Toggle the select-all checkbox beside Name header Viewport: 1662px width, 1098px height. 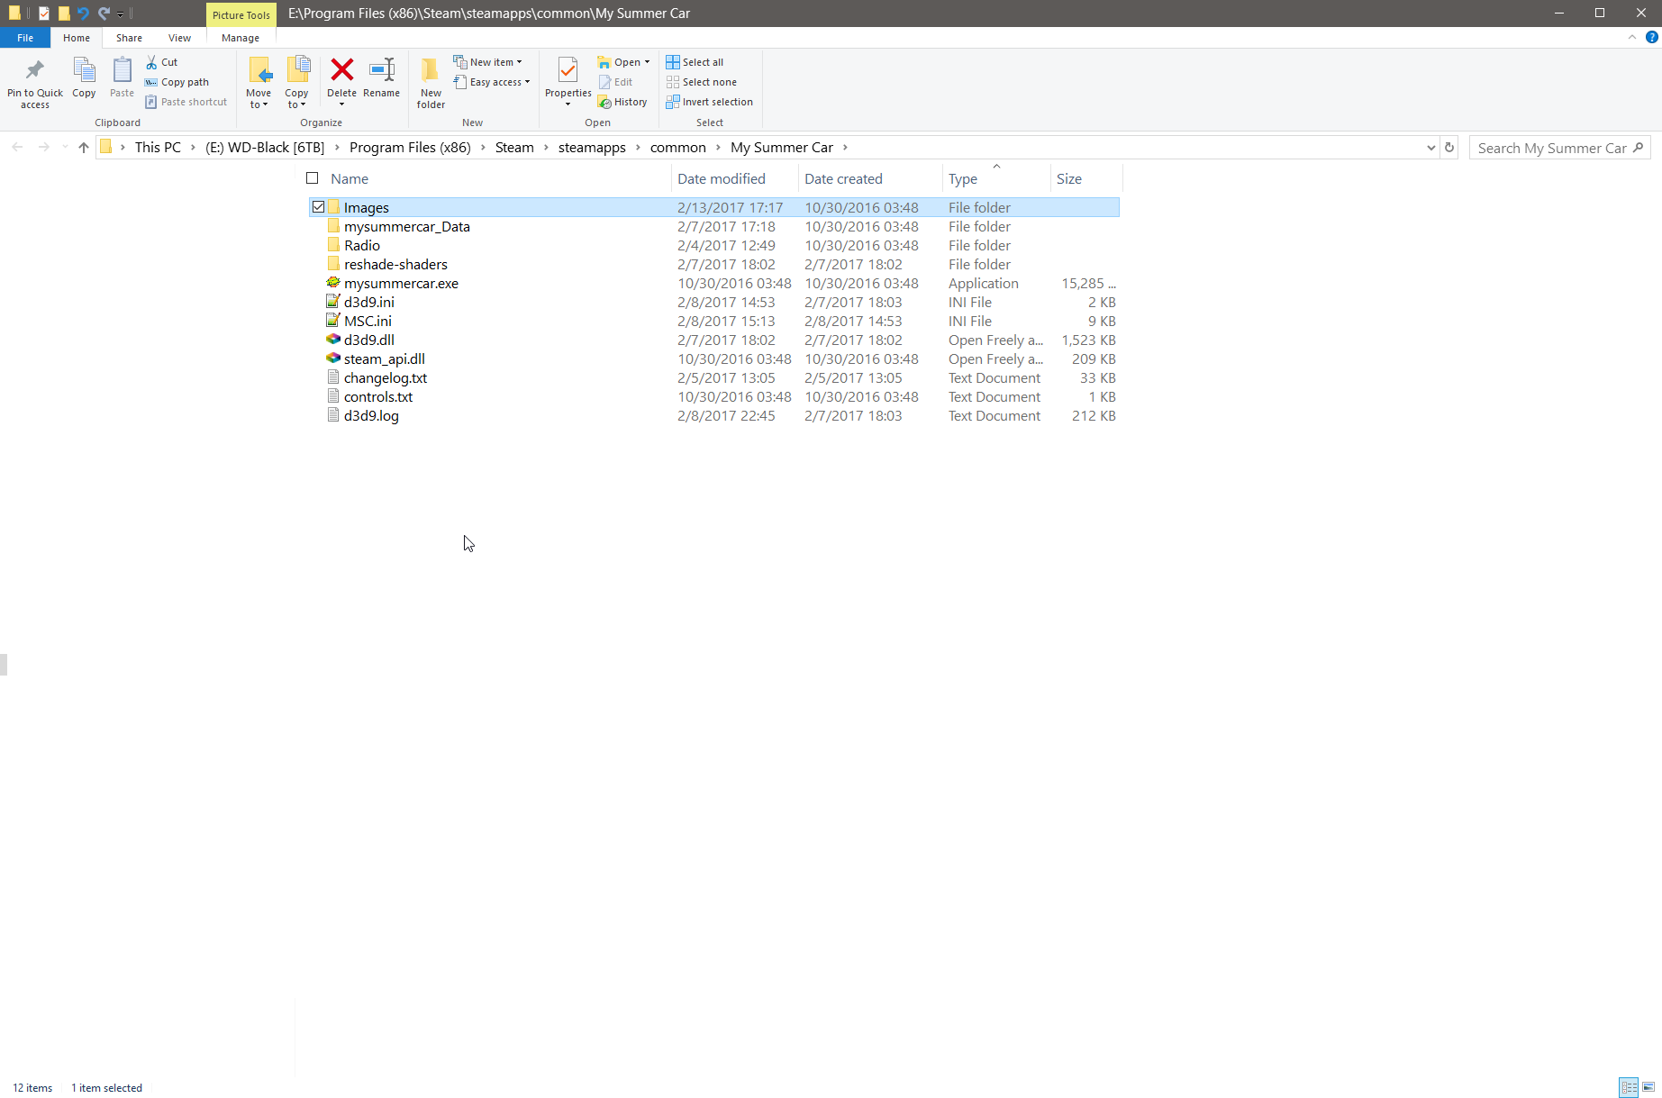pyautogui.click(x=313, y=178)
